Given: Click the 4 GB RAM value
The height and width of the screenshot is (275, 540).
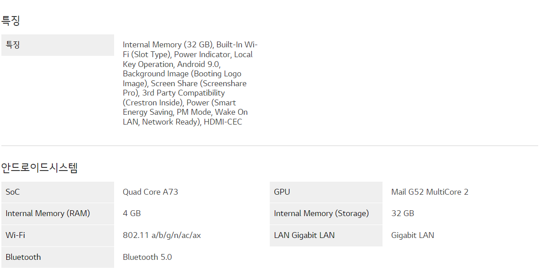Looking at the screenshot, I should [x=132, y=213].
